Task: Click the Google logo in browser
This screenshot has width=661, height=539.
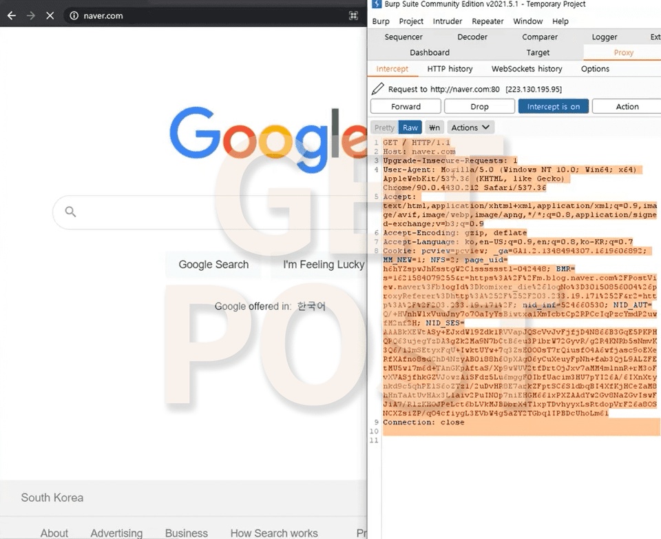Action: click(x=268, y=139)
